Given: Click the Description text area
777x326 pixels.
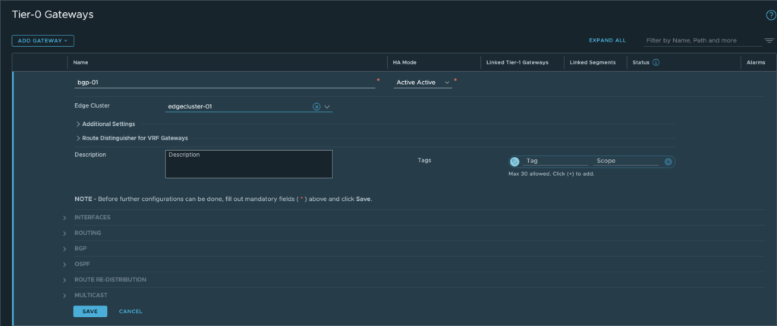Looking at the screenshot, I should pyautogui.click(x=248, y=164).
